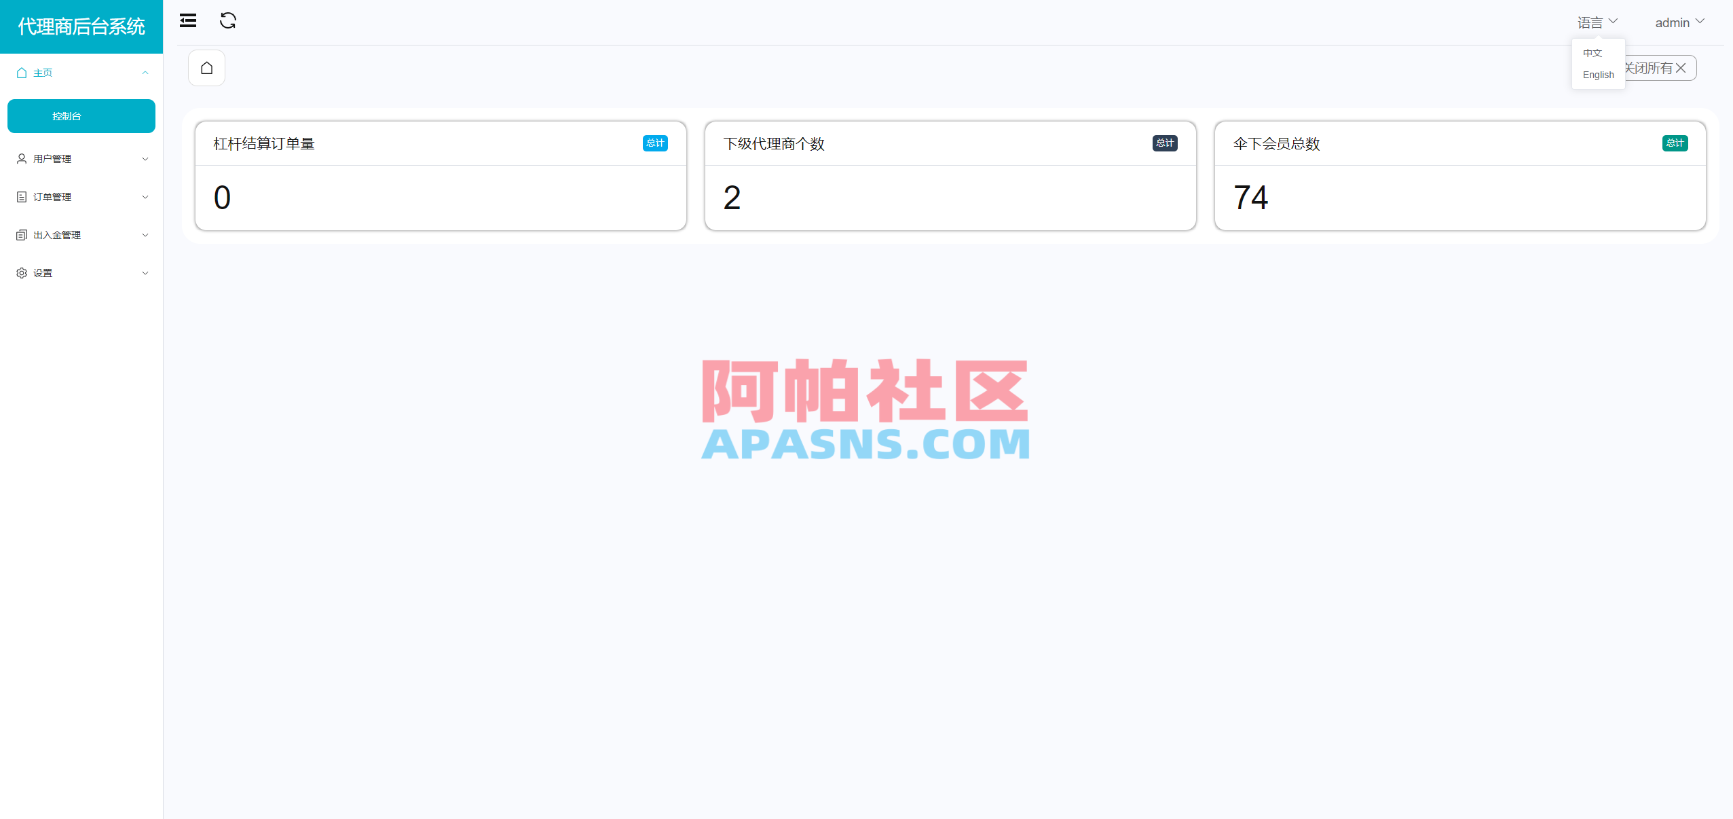The image size is (1733, 819).
Task: Click the 总计 badge on 杠杆结算订单量 card
Action: (x=654, y=143)
